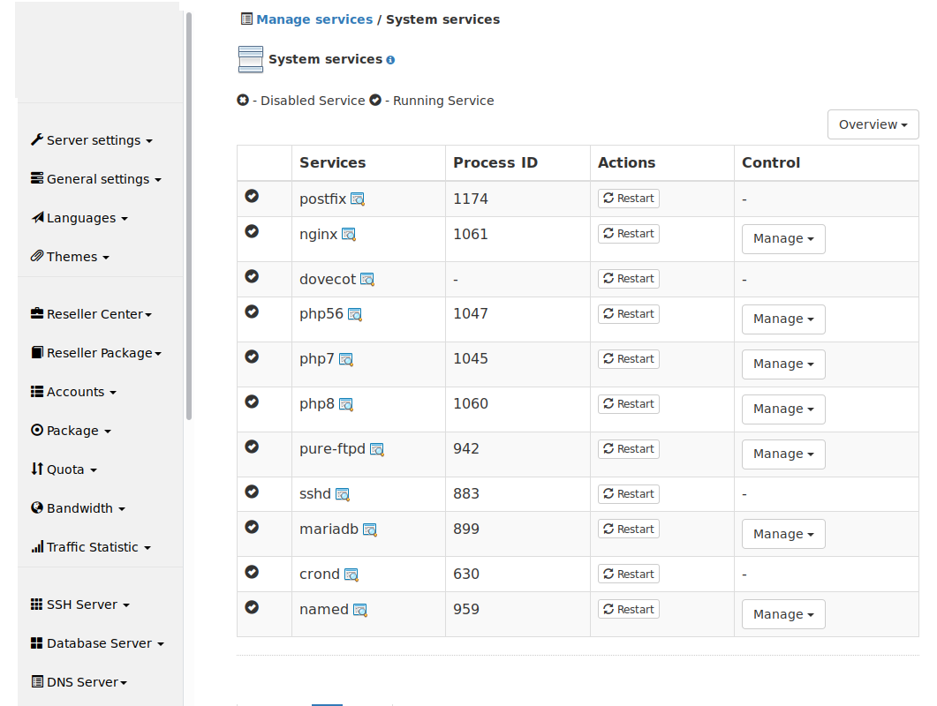Restart the named service
The width and height of the screenshot is (937, 706).
pos(629,609)
